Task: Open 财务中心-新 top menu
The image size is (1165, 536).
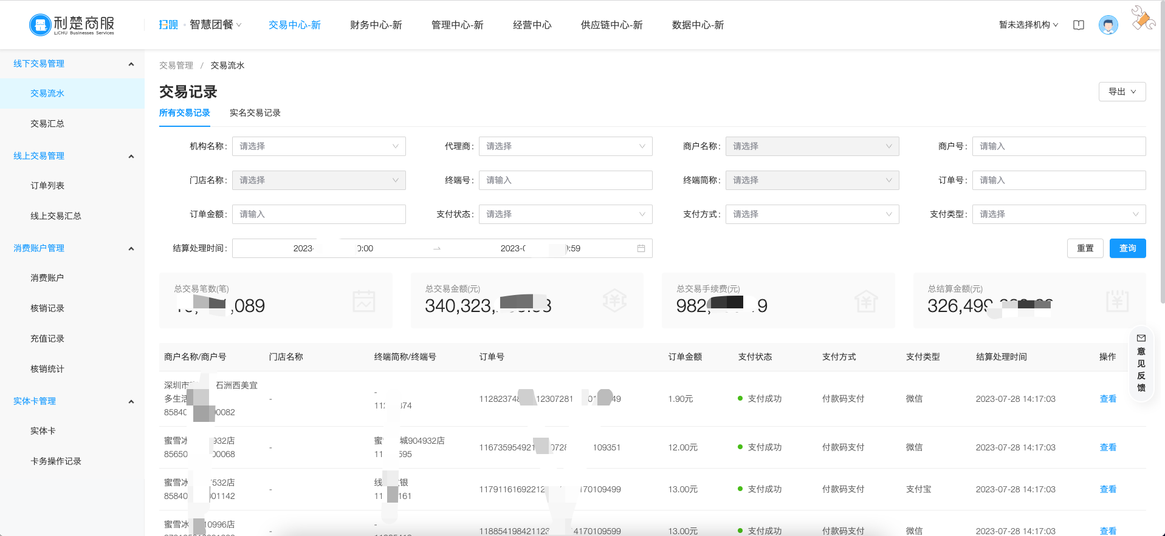Action: click(x=376, y=25)
